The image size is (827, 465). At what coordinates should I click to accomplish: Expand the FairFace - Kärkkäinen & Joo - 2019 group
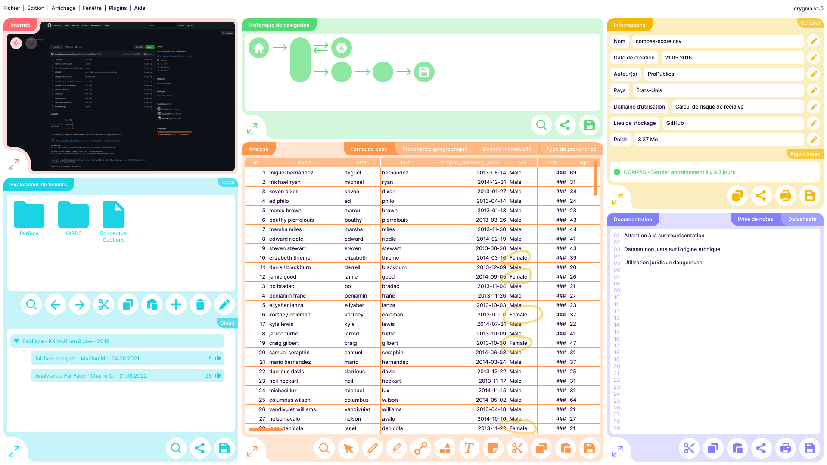(x=16, y=341)
